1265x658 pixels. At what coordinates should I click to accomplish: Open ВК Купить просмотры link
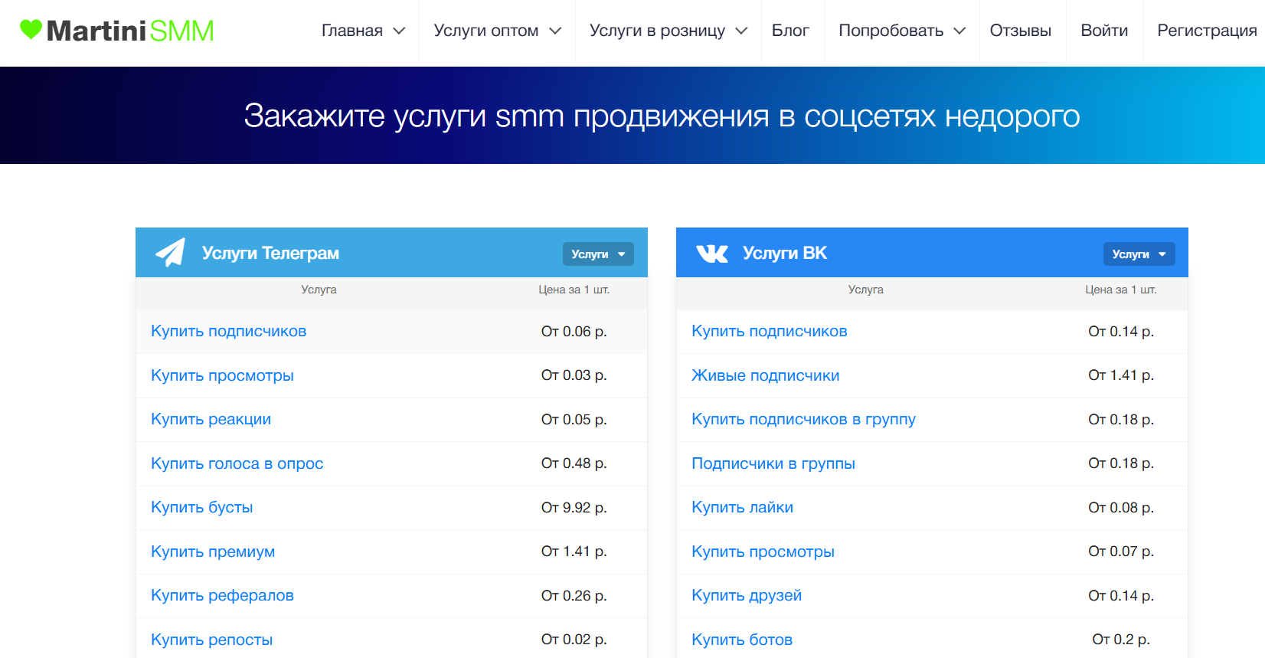(x=763, y=552)
